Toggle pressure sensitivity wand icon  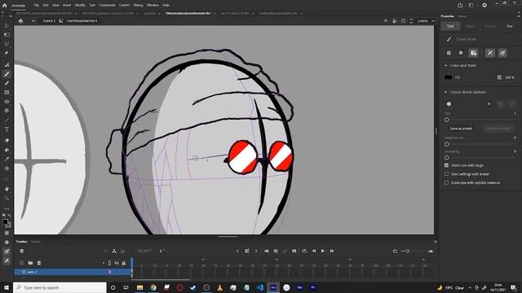[490, 53]
